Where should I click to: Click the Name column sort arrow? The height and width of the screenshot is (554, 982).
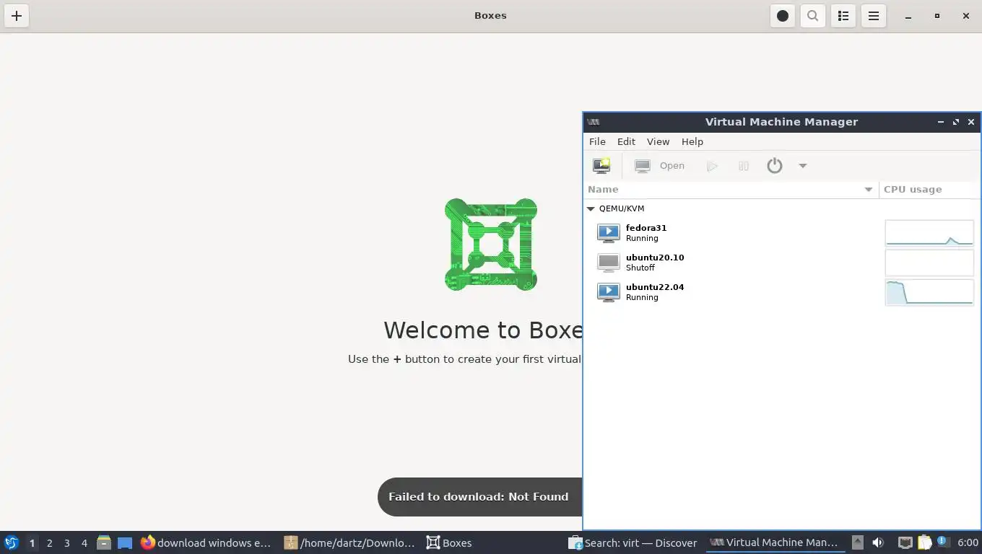(x=869, y=190)
